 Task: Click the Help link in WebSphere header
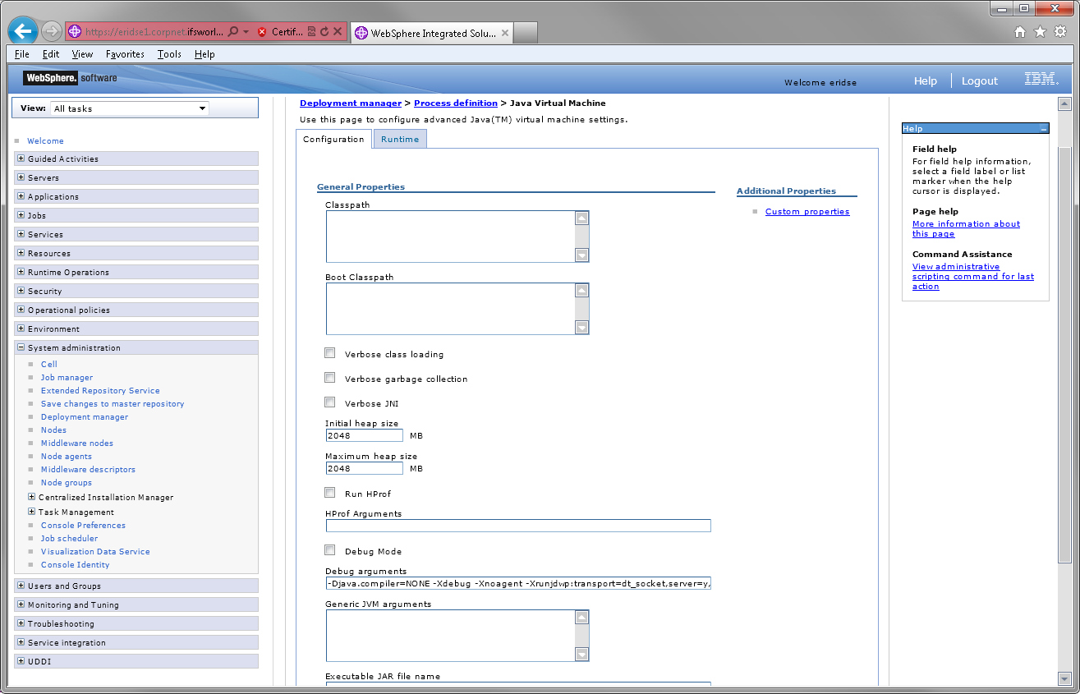click(x=926, y=81)
